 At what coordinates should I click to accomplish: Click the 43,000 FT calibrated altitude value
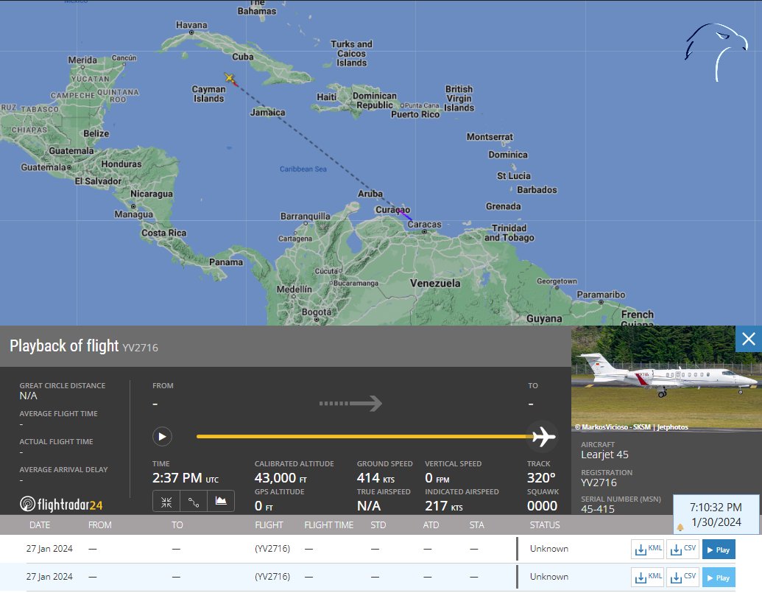tap(281, 478)
